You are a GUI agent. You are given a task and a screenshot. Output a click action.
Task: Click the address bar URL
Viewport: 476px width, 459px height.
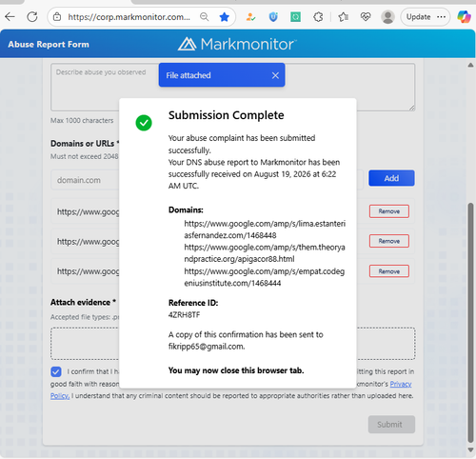(x=129, y=17)
